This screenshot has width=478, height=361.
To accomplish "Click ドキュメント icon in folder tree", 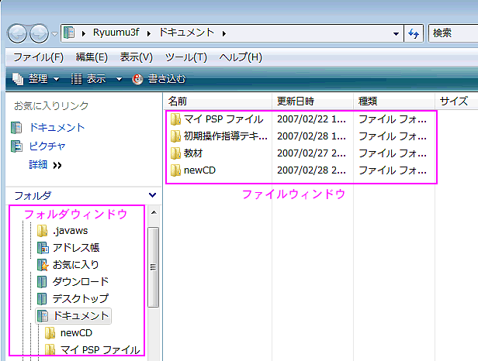I will [43, 316].
